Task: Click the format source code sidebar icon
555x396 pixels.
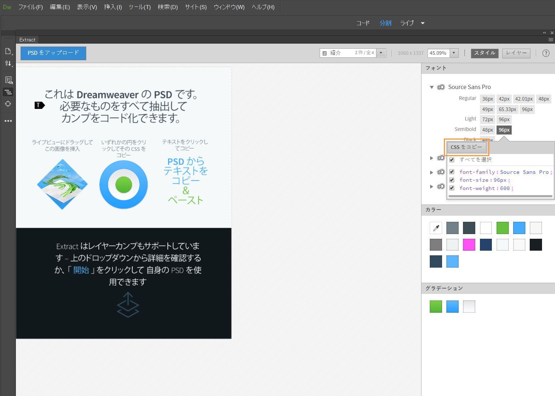Action: coord(8,92)
